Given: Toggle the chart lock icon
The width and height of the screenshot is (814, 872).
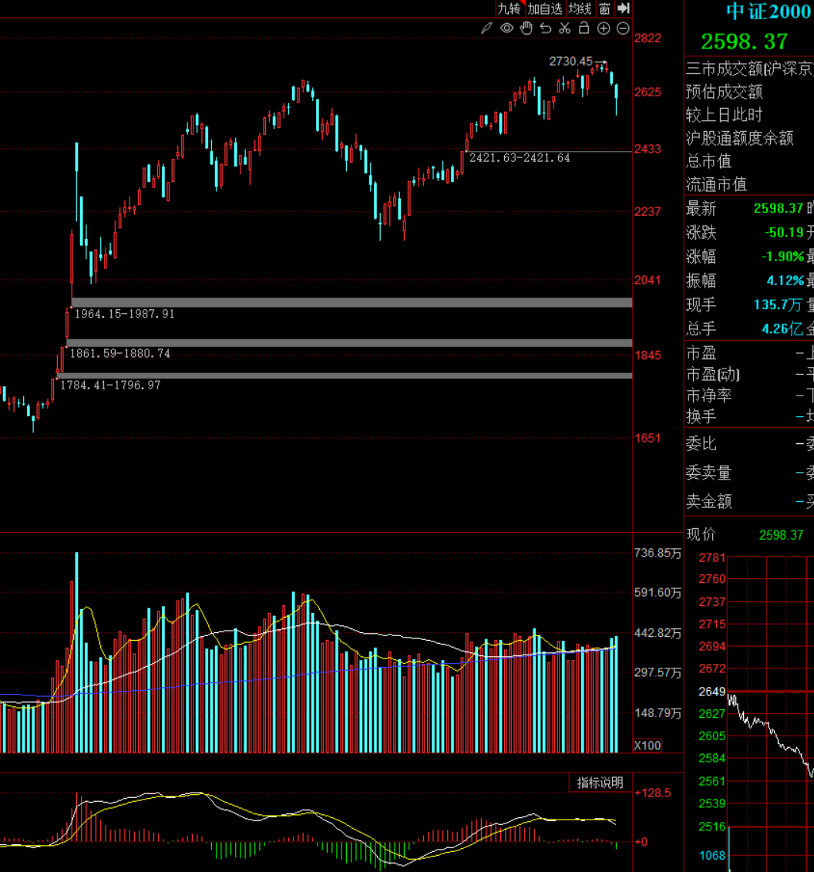Looking at the screenshot, I should 584,29.
